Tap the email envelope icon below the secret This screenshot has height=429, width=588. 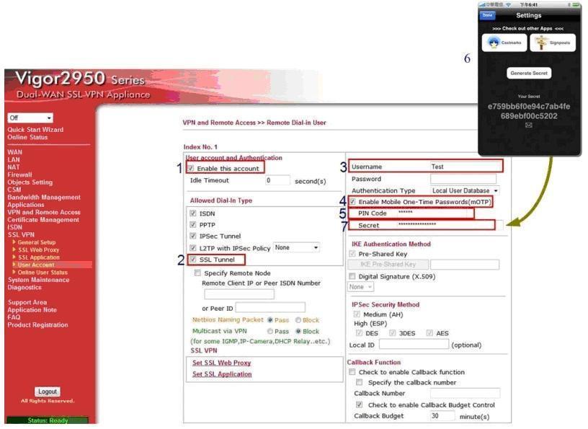click(x=528, y=125)
